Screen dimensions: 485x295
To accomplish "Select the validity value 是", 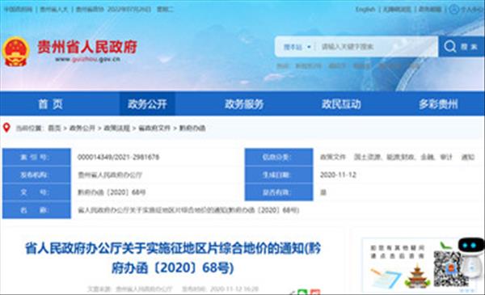I will click(x=323, y=192).
